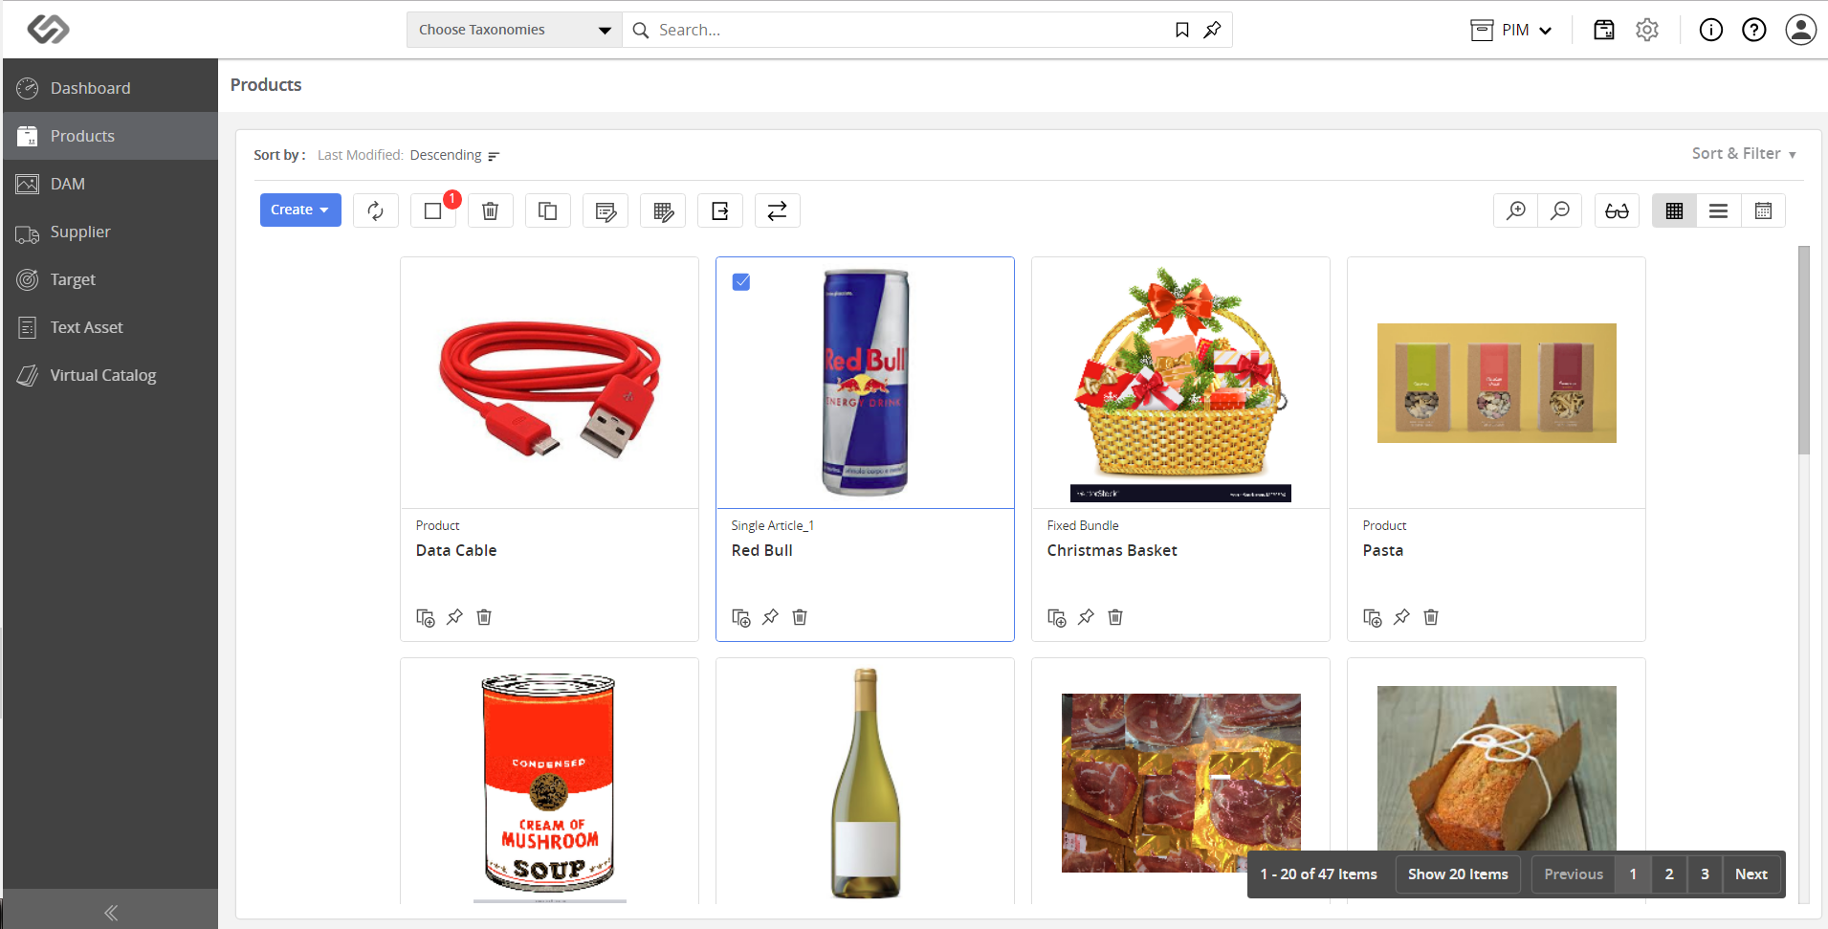Go to the Next page
1828x929 pixels.
pyautogui.click(x=1751, y=874)
